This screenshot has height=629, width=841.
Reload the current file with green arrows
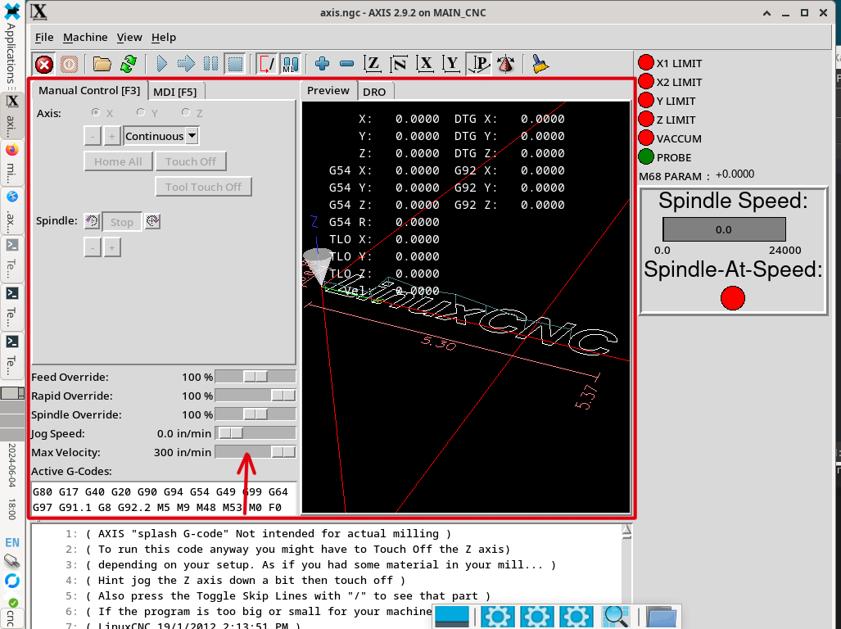(x=129, y=65)
